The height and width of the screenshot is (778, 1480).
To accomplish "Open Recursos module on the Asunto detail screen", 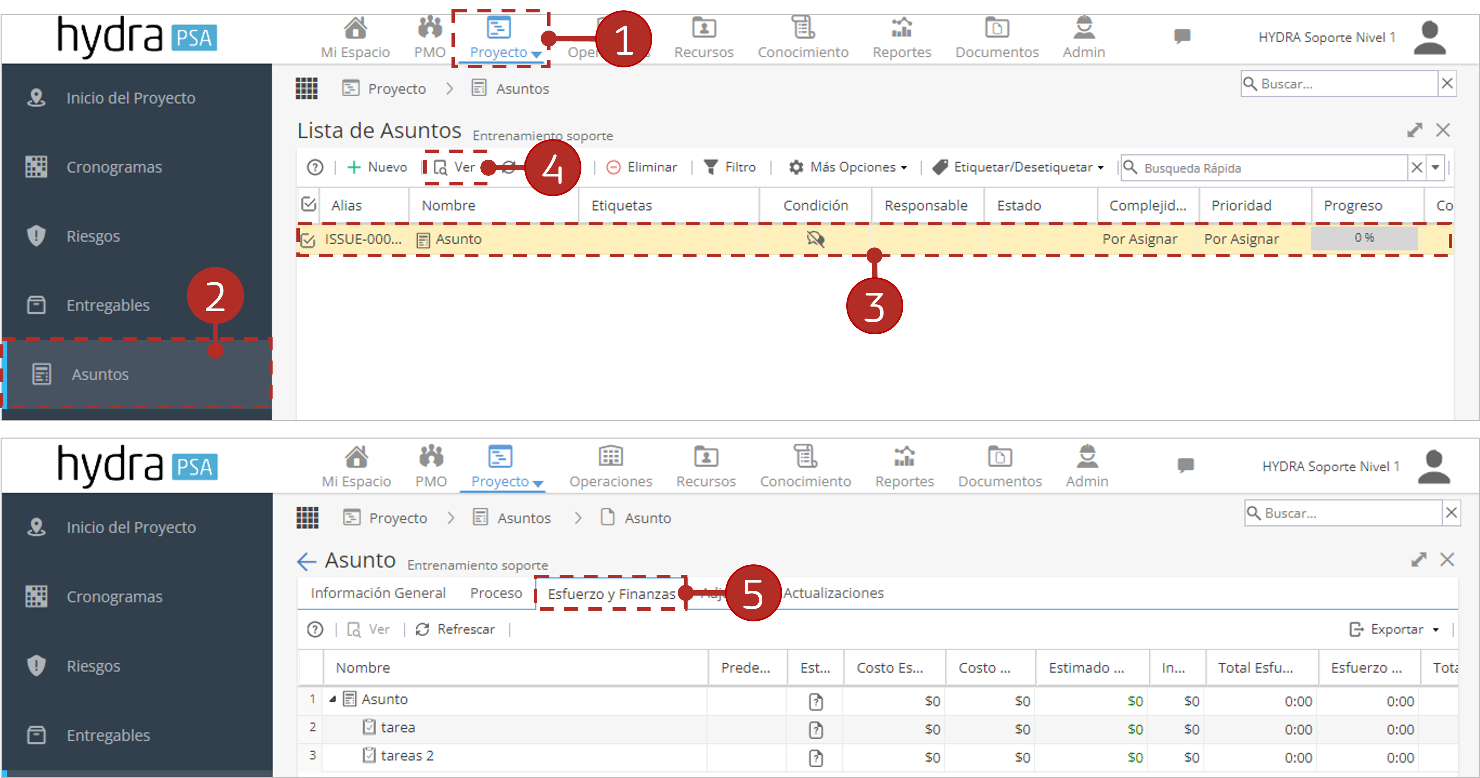I will click(706, 467).
